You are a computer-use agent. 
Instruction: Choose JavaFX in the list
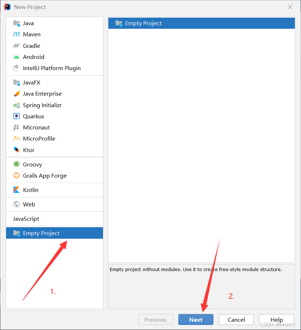coord(32,83)
